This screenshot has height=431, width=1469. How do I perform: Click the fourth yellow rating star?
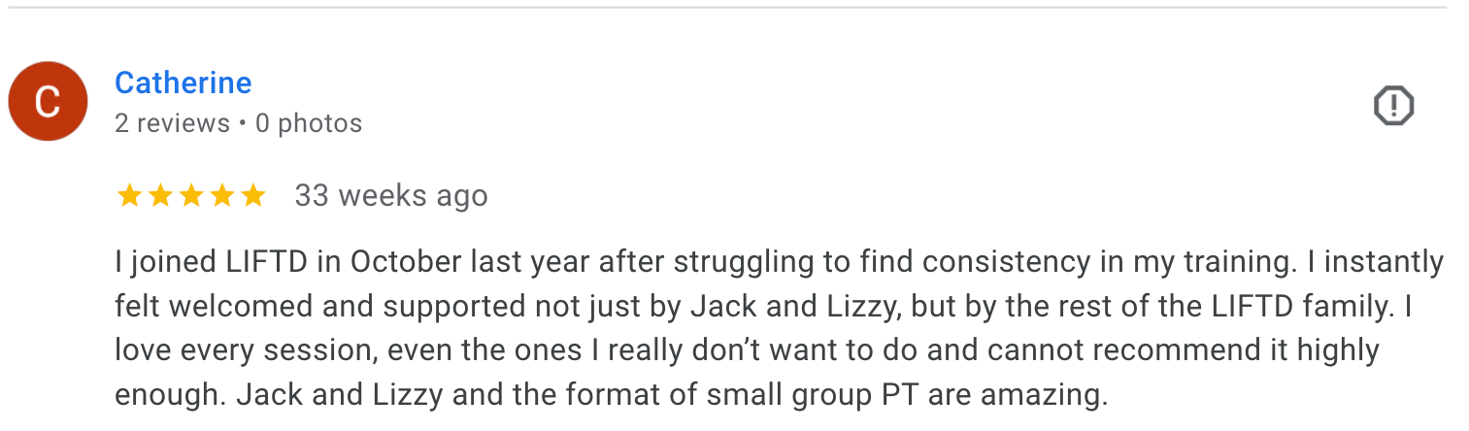click(222, 196)
